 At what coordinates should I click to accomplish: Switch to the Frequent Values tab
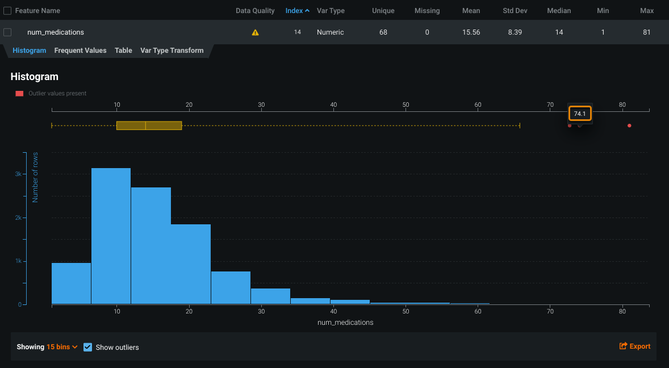(80, 51)
